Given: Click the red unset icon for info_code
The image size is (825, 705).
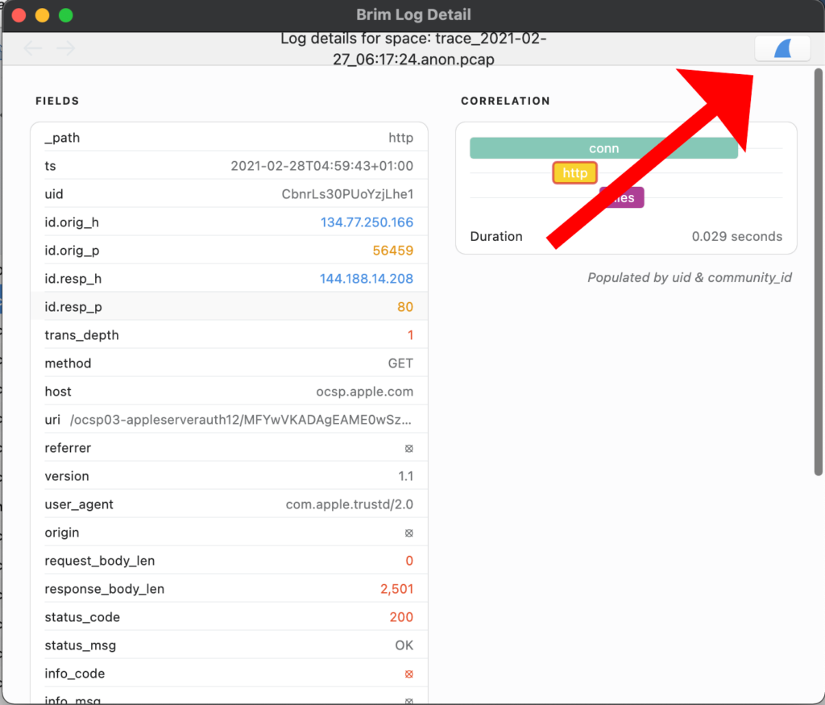Looking at the screenshot, I should click(408, 674).
